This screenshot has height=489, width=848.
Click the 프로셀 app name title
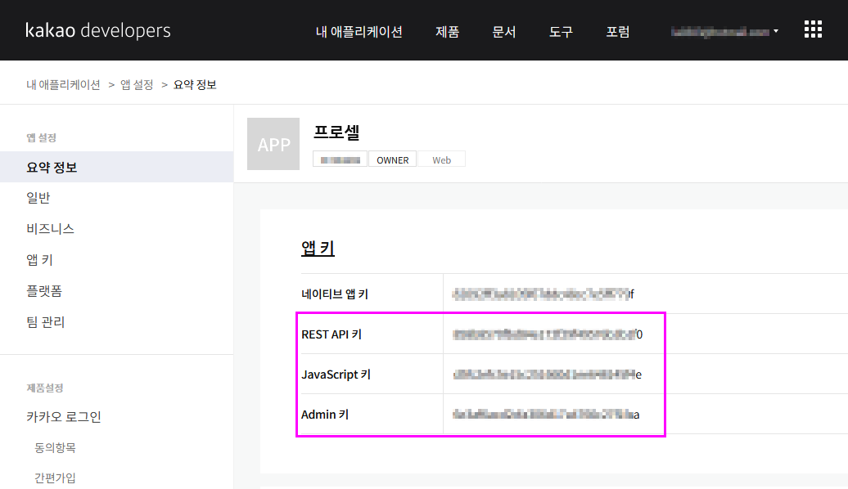coord(336,132)
